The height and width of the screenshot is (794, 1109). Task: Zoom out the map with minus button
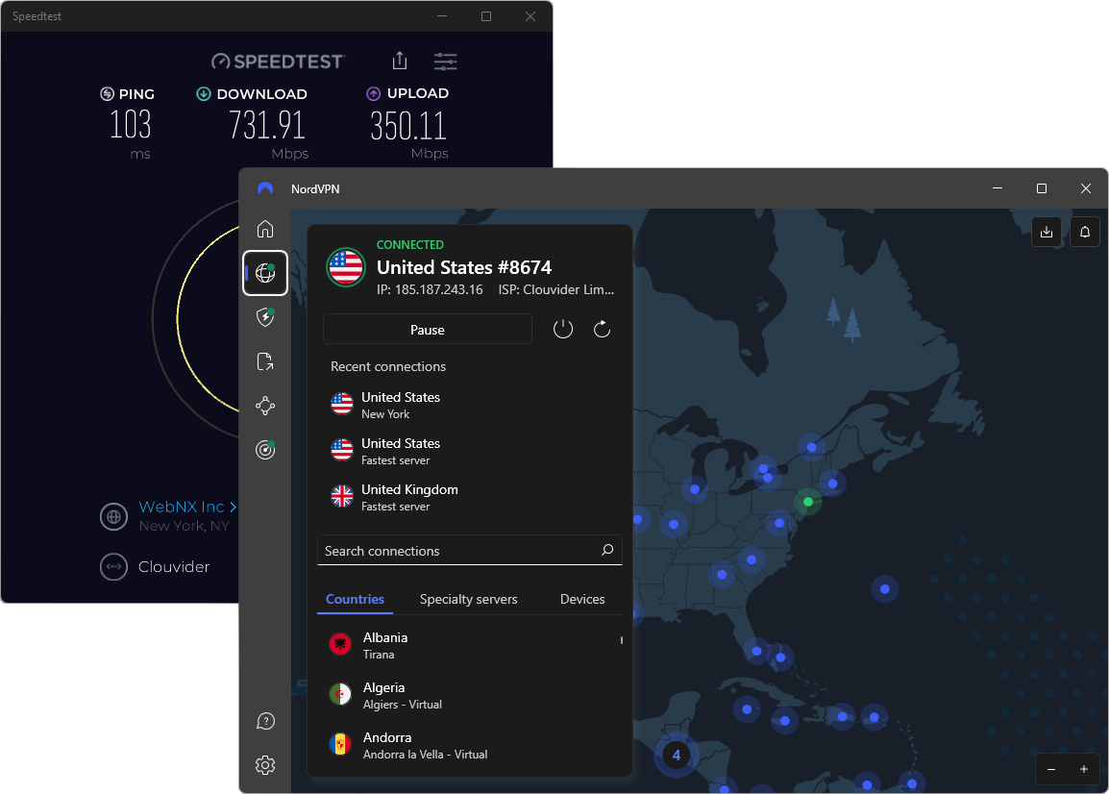(x=1051, y=769)
